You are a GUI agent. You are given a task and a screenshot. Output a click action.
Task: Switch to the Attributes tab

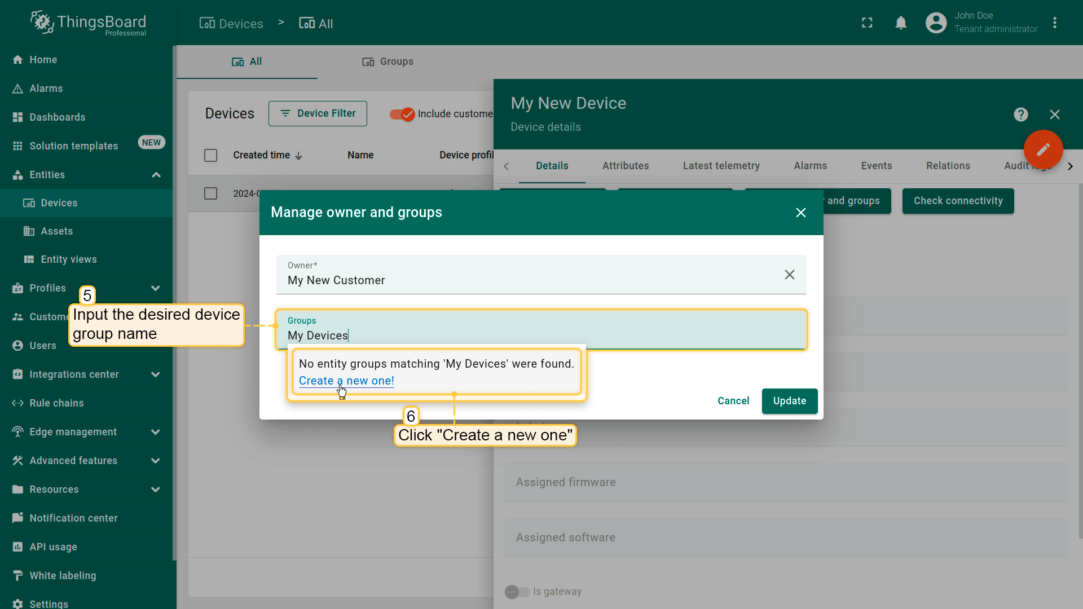click(x=625, y=166)
